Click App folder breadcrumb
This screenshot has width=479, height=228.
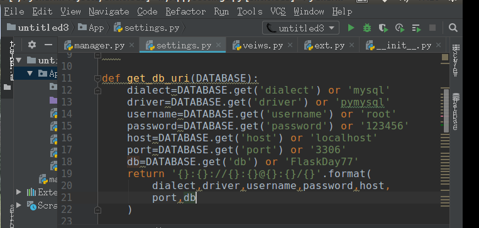91,28
